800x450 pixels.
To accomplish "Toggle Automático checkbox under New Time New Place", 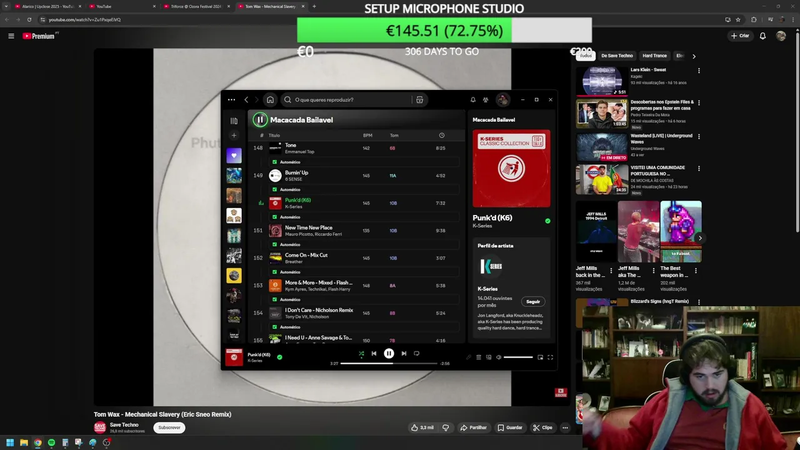I will pyautogui.click(x=274, y=244).
